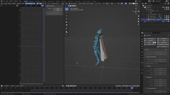Screen dimensions: 170x95
Task: Click the red X axis on navigation gizmo
Action: [x=136, y=12]
